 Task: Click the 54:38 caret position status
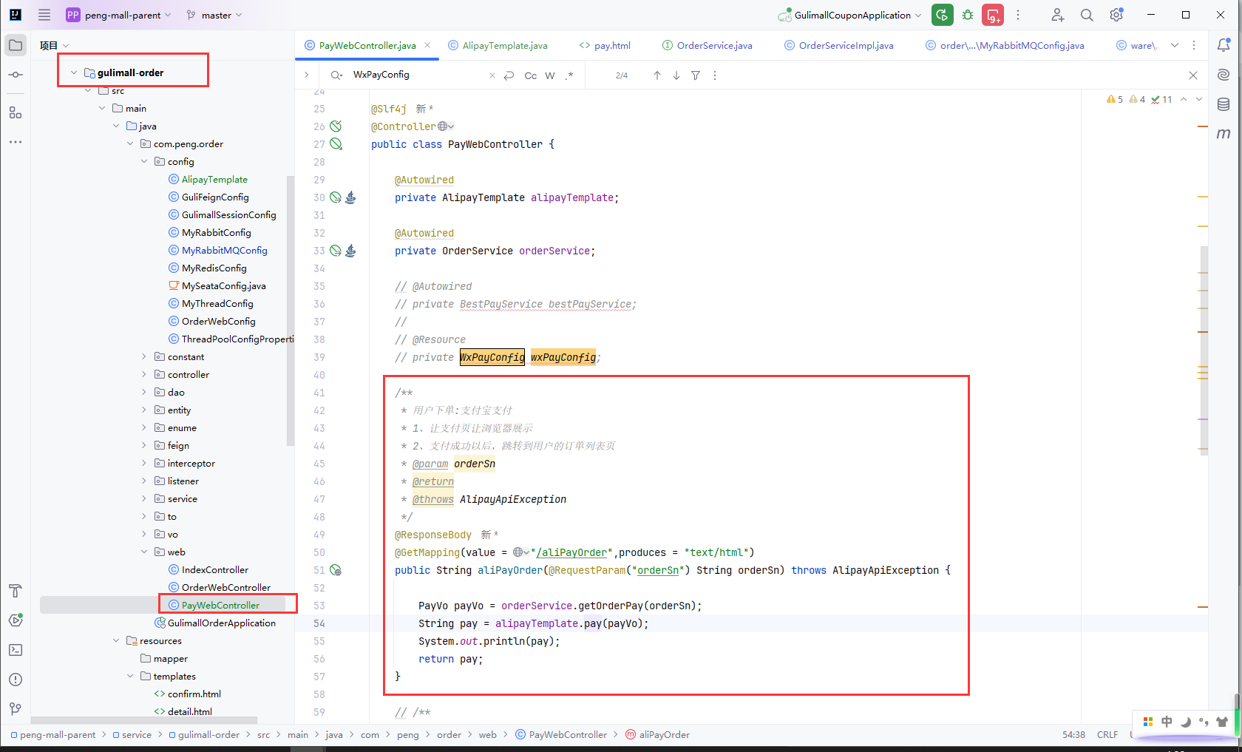(1074, 734)
